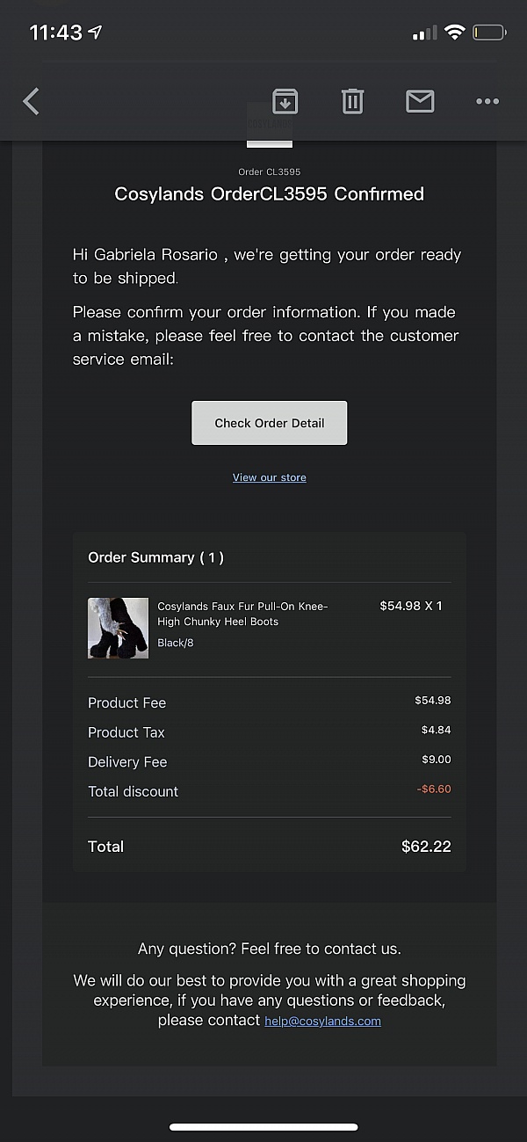Image resolution: width=527 pixels, height=1142 pixels.
Task: Open the more options ellipsis menu
Action: click(x=487, y=102)
